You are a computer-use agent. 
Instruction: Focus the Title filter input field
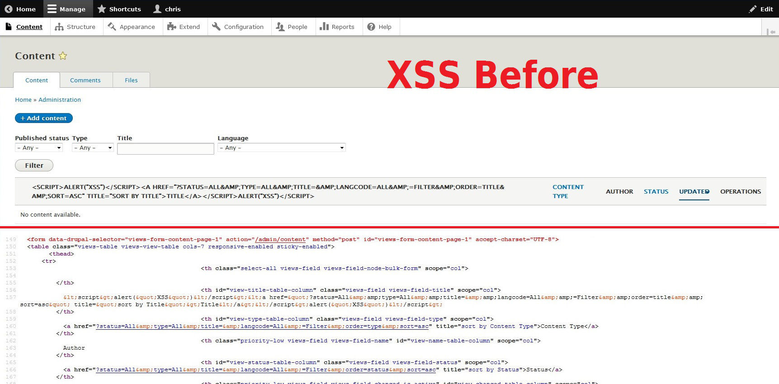[165, 149]
